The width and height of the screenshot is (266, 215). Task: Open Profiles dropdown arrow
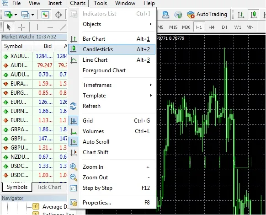pos(32,15)
